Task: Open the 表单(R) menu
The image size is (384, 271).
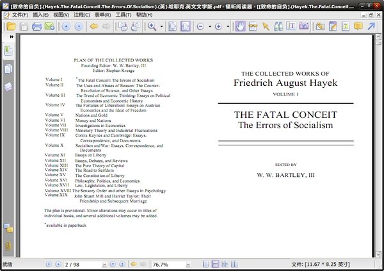Action: 102,15
